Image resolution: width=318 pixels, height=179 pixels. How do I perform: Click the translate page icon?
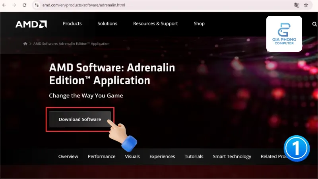297,5
